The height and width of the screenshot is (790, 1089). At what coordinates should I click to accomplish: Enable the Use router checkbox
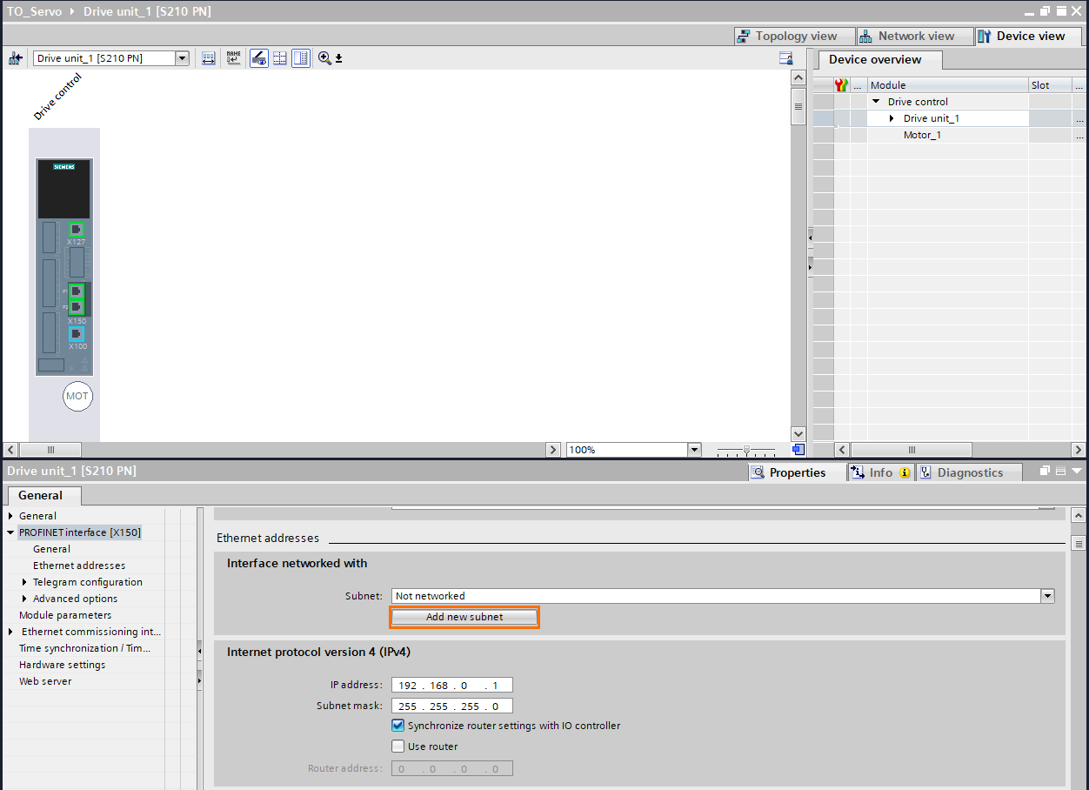pyautogui.click(x=398, y=746)
